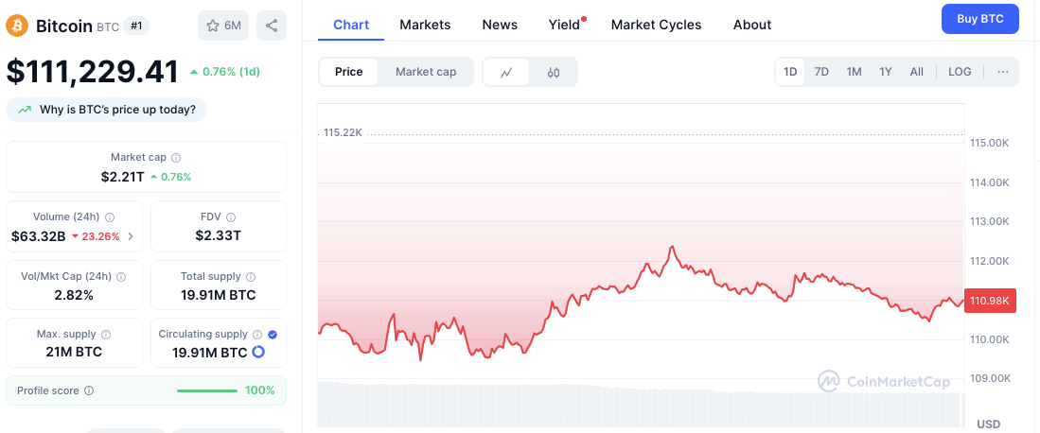The height and width of the screenshot is (433, 1040).
Task: Click the Profile score progress bar
Action: pyautogui.click(x=207, y=390)
